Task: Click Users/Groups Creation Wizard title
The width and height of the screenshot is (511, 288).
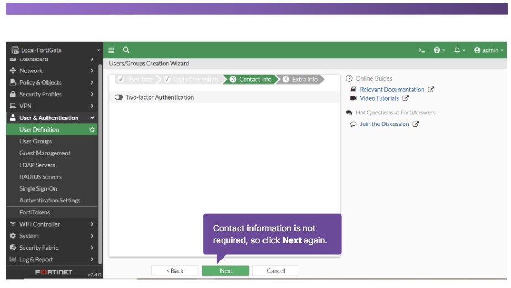Action: 149,63
